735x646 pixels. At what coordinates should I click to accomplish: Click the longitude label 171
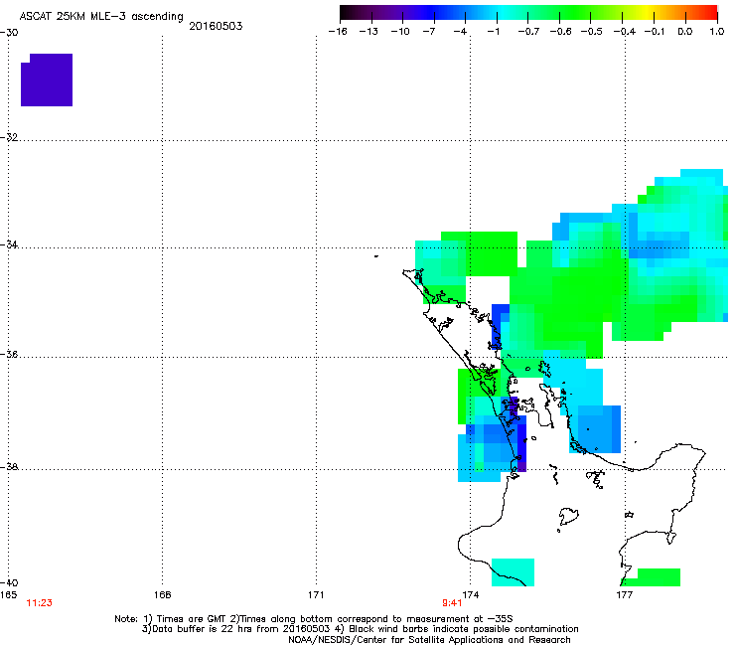(x=316, y=595)
